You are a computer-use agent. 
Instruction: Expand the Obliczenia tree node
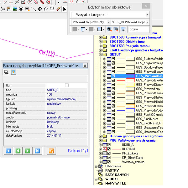tap(96, 166)
